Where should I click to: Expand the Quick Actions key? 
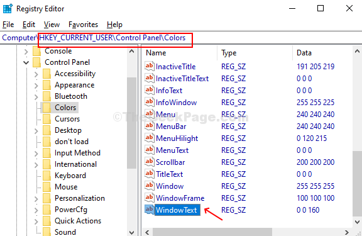coord(36,222)
